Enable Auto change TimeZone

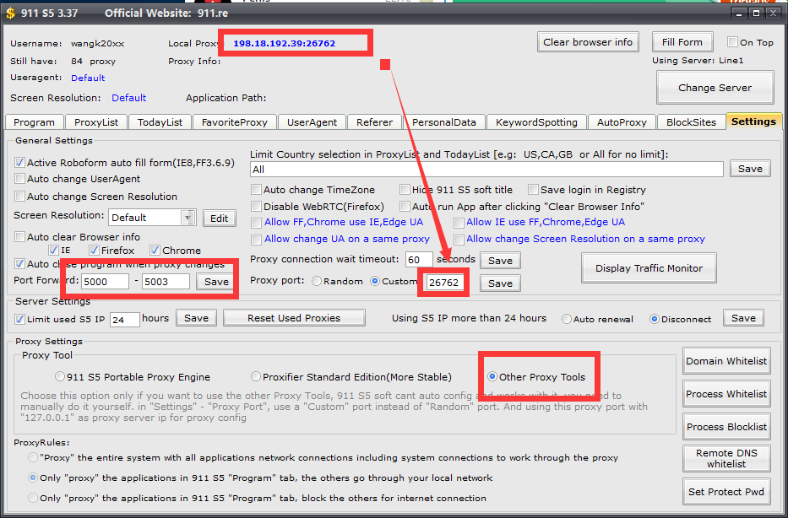(x=256, y=190)
